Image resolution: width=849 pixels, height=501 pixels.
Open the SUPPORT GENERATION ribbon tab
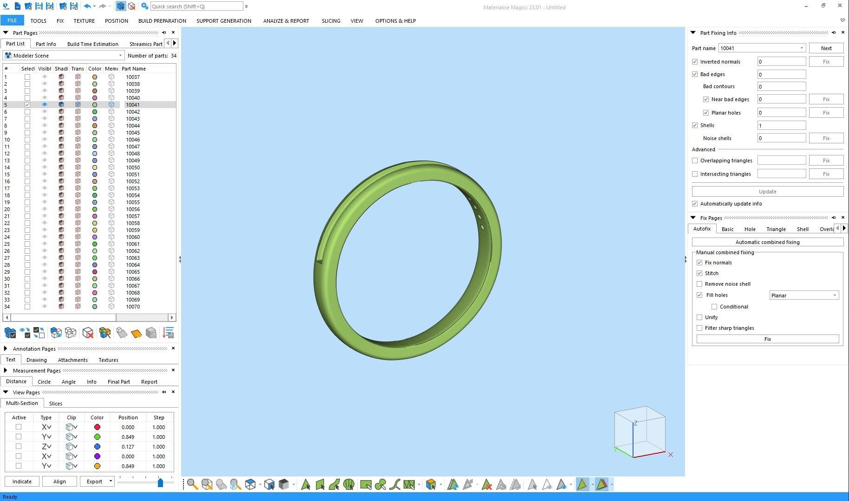click(223, 21)
